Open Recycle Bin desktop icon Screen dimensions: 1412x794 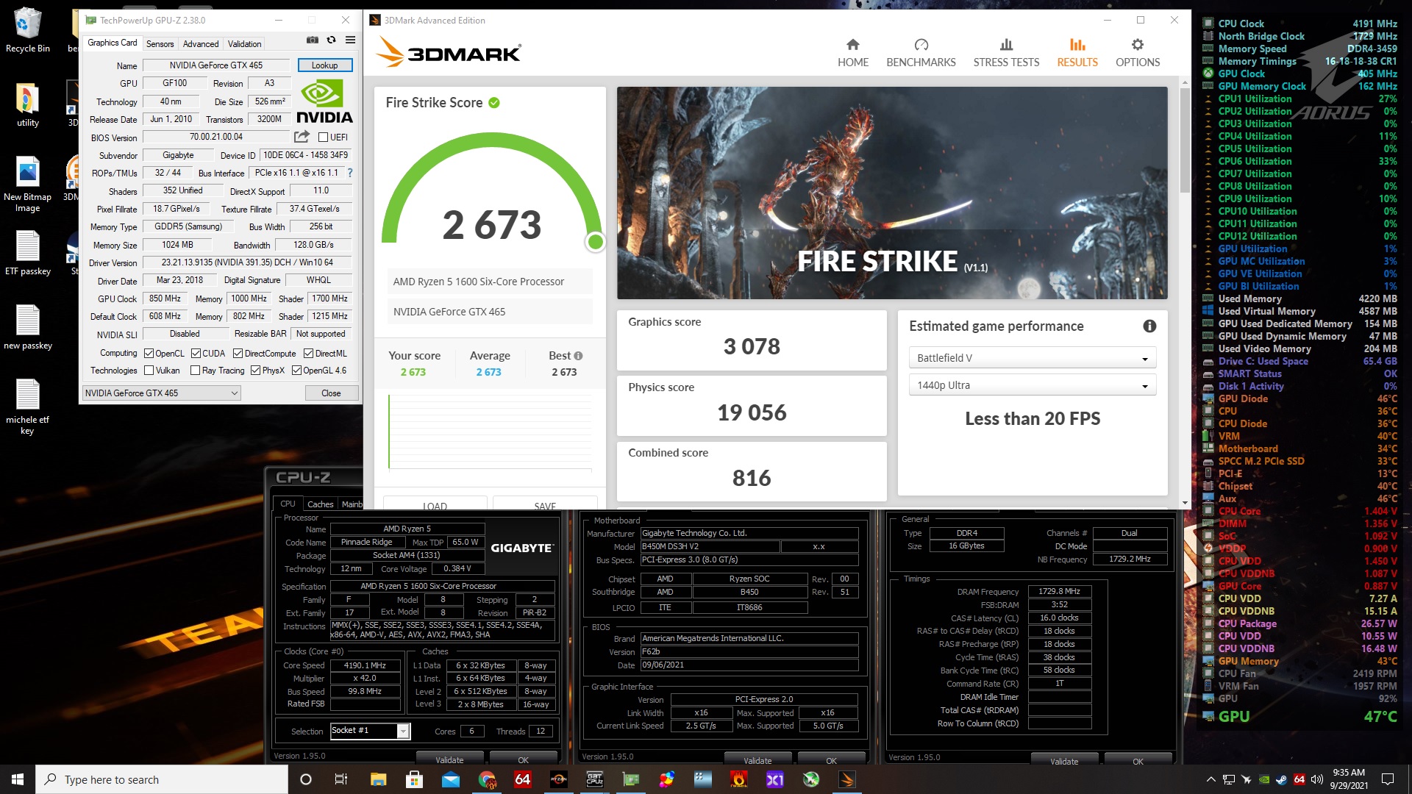[x=28, y=31]
